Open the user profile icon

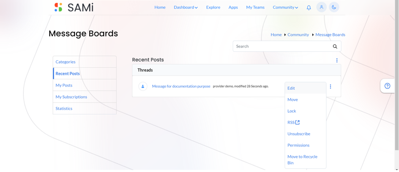[x=322, y=7]
